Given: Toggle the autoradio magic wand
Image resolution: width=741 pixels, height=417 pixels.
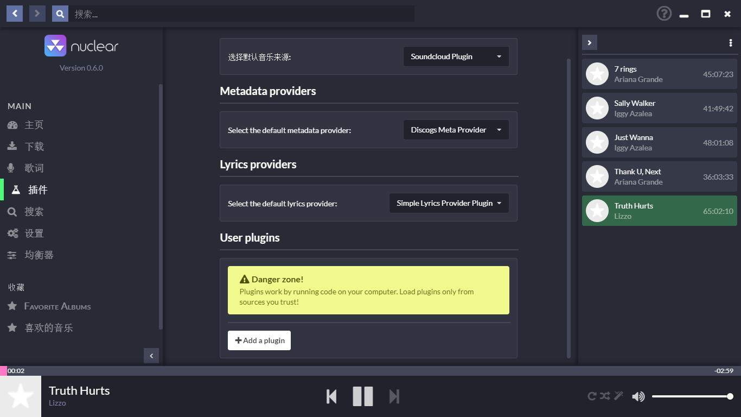Looking at the screenshot, I should tap(619, 396).
